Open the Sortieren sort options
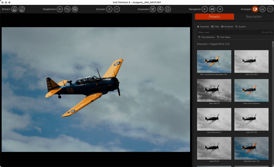Image resolution: width=274 pixels, height=167 pixels. [227, 27]
